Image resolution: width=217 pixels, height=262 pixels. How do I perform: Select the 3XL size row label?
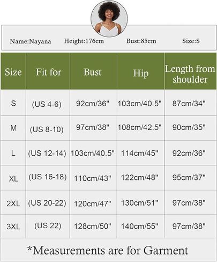(13, 227)
